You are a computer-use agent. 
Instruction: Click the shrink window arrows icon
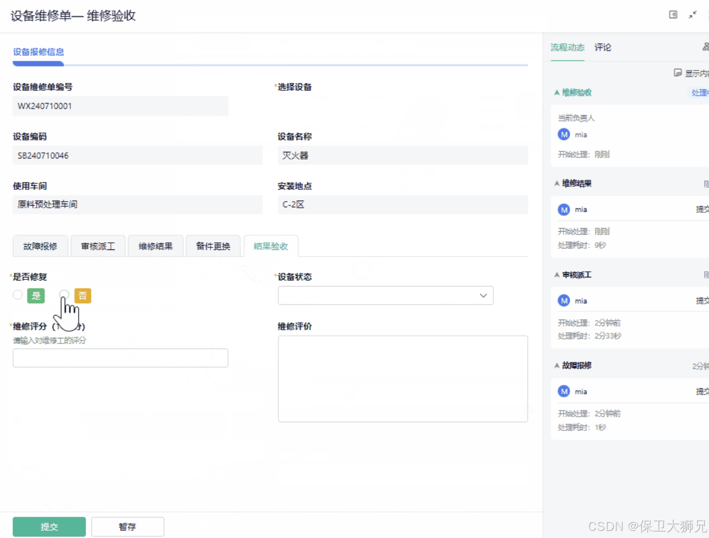coord(693,15)
